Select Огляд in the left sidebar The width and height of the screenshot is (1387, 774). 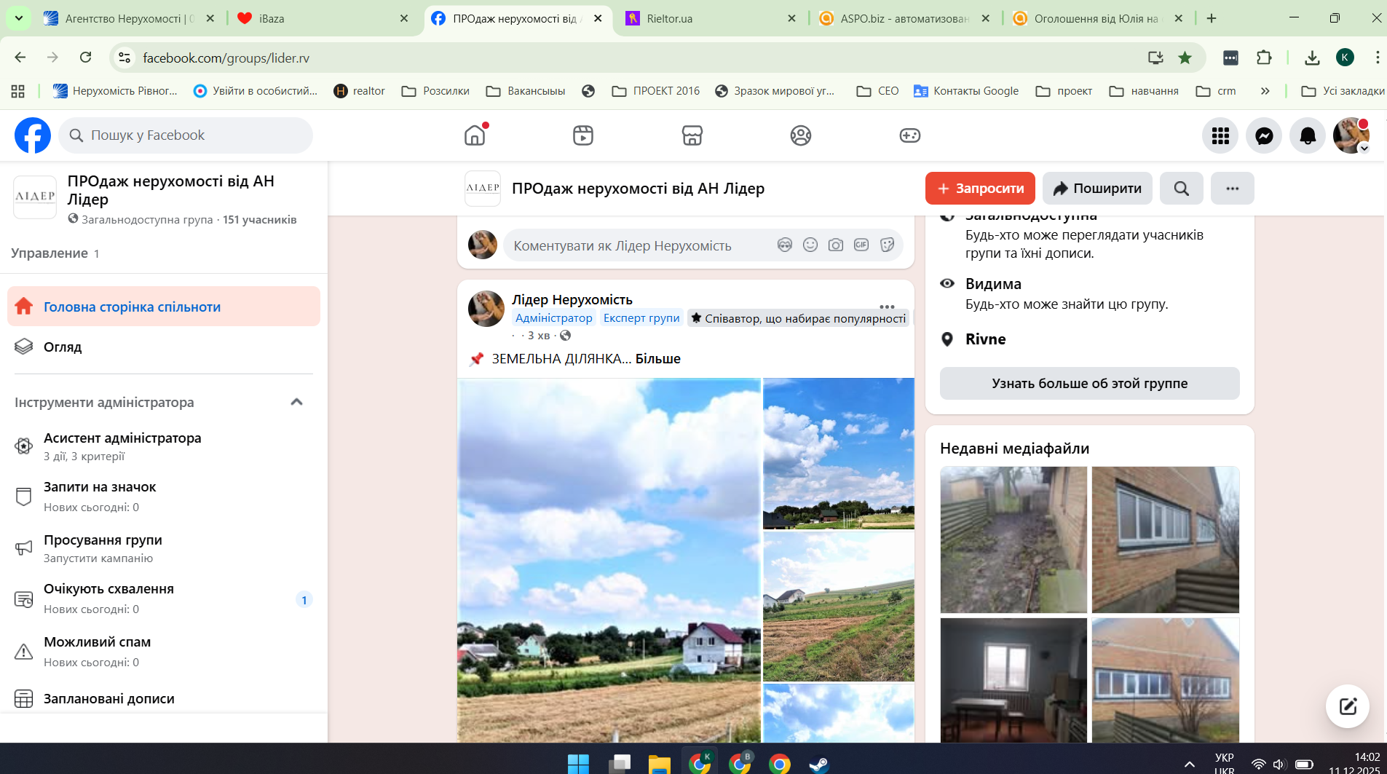[63, 347]
